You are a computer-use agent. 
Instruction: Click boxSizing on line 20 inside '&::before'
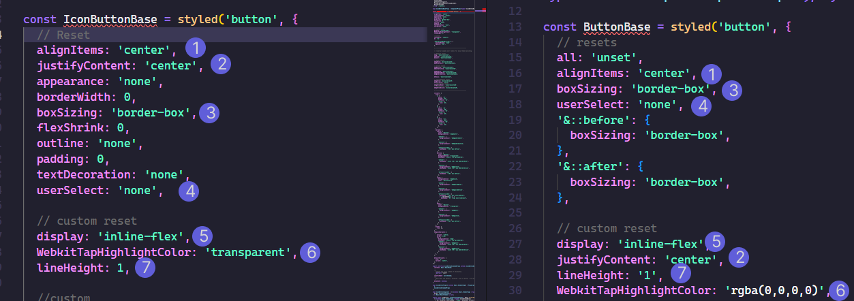(x=600, y=136)
